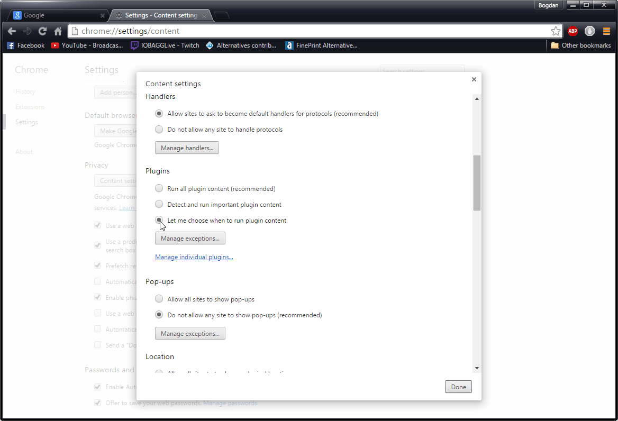Toggle the Offer to save your web passwords checkbox

tap(98, 402)
